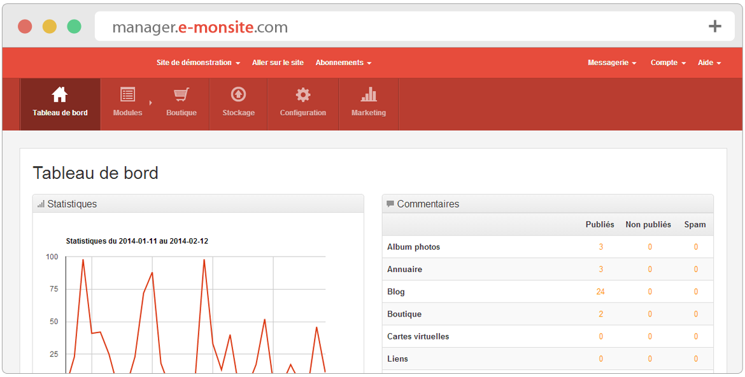Switch to the Configuration tab label
The height and width of the screenshot is (377, 745).
pos(303,113)
